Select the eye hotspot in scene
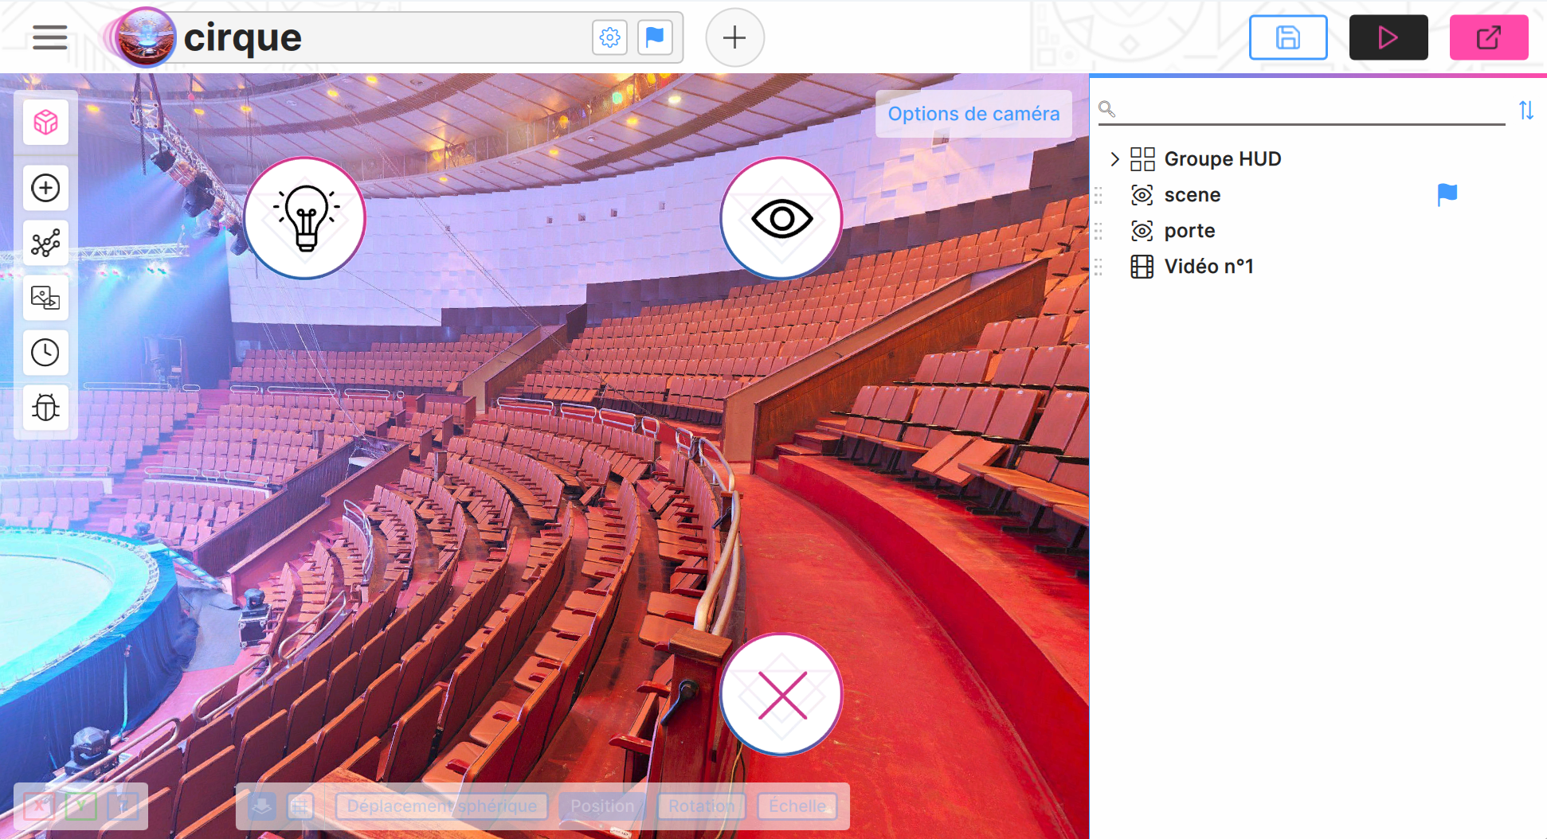 (x=781, y=218)
